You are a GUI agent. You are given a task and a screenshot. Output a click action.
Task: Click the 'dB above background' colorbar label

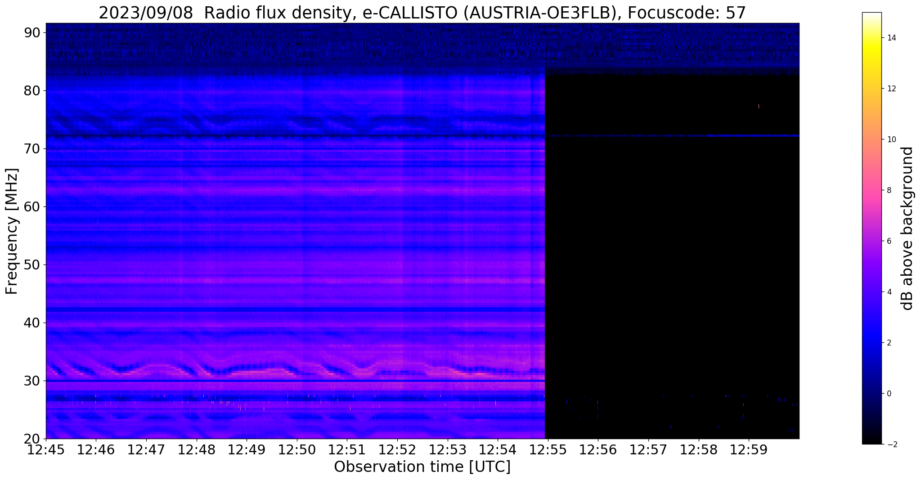(908, 228)
